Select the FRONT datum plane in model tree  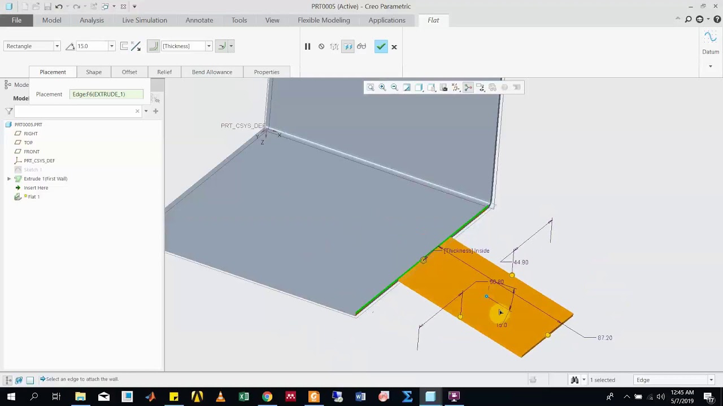(32, 152)
